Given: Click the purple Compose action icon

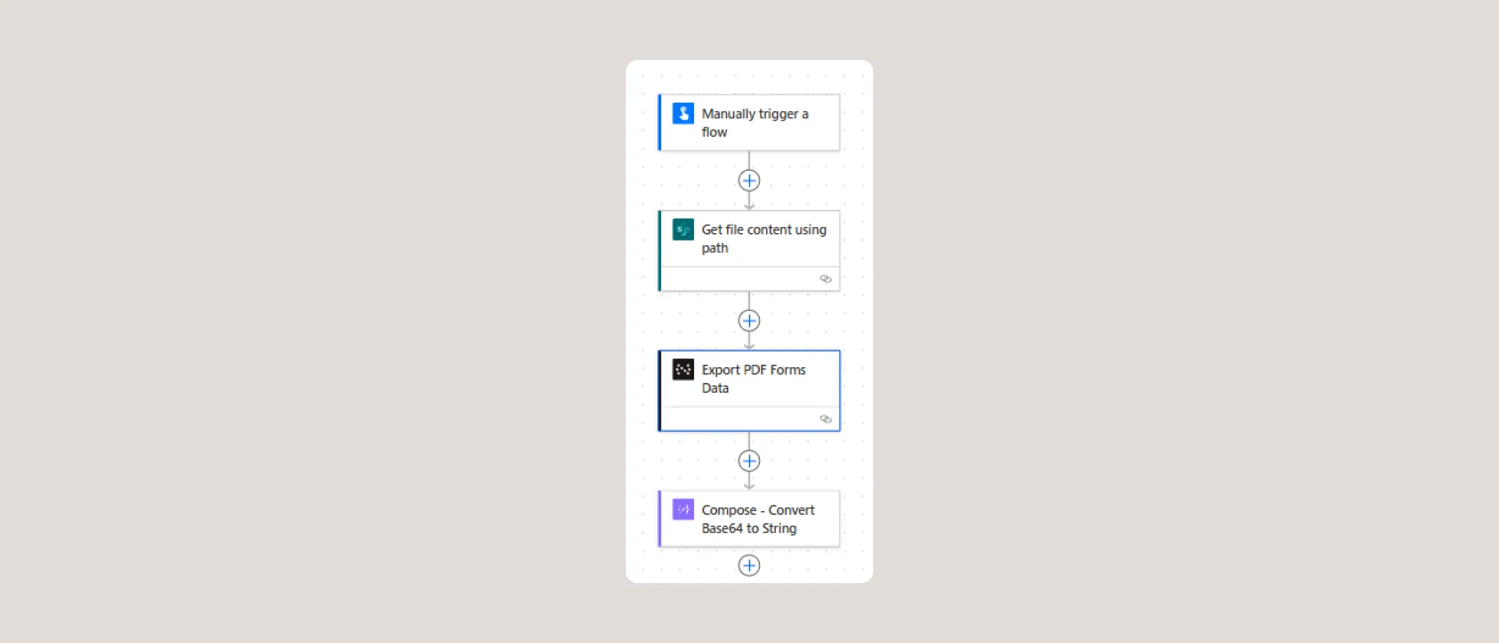Looking at the screenshot, I should [683, 510].
